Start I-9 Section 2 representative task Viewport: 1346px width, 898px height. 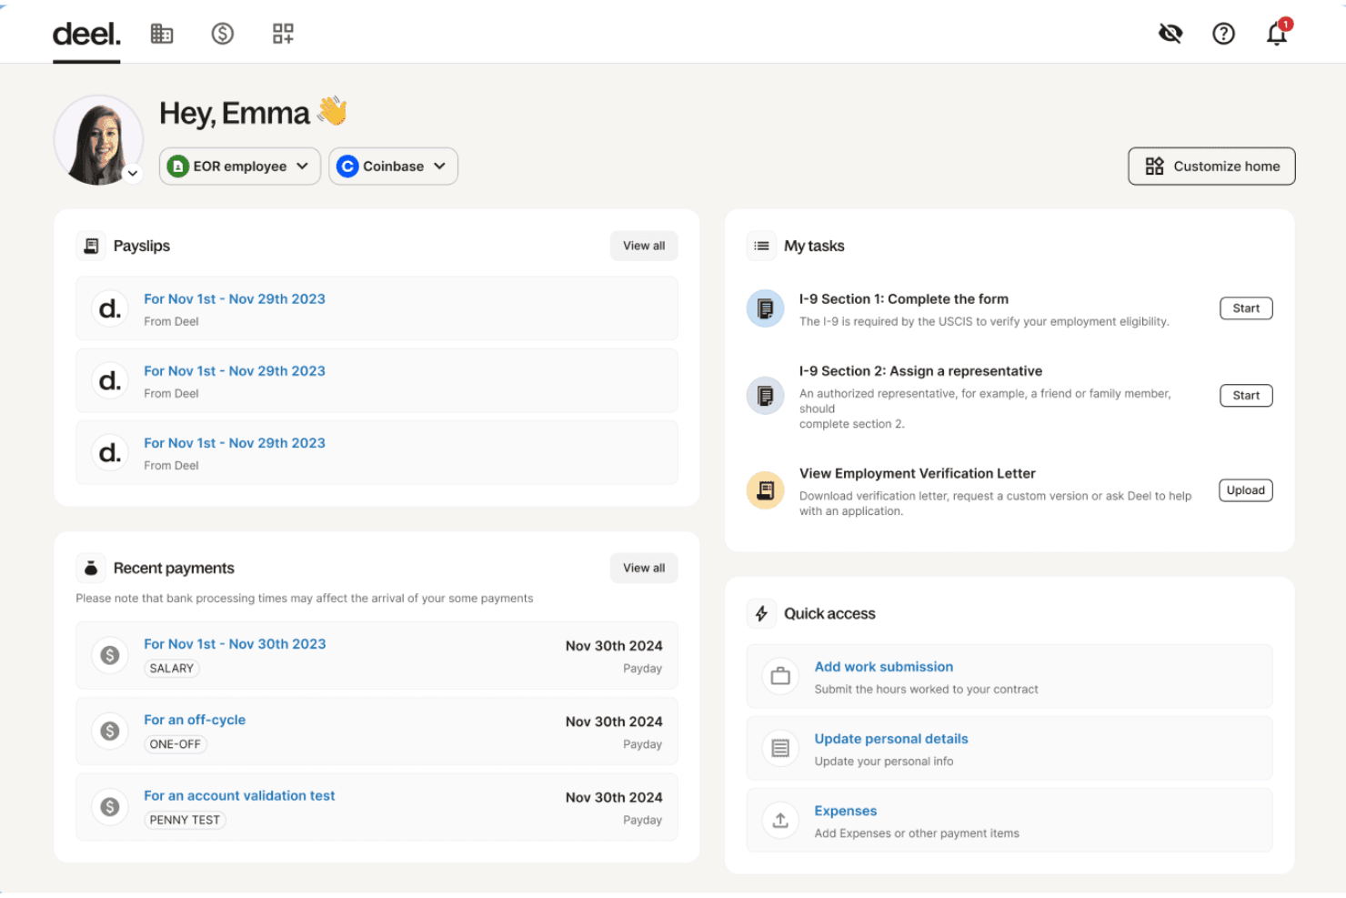pyautogui.click(x=1246, y=396)
